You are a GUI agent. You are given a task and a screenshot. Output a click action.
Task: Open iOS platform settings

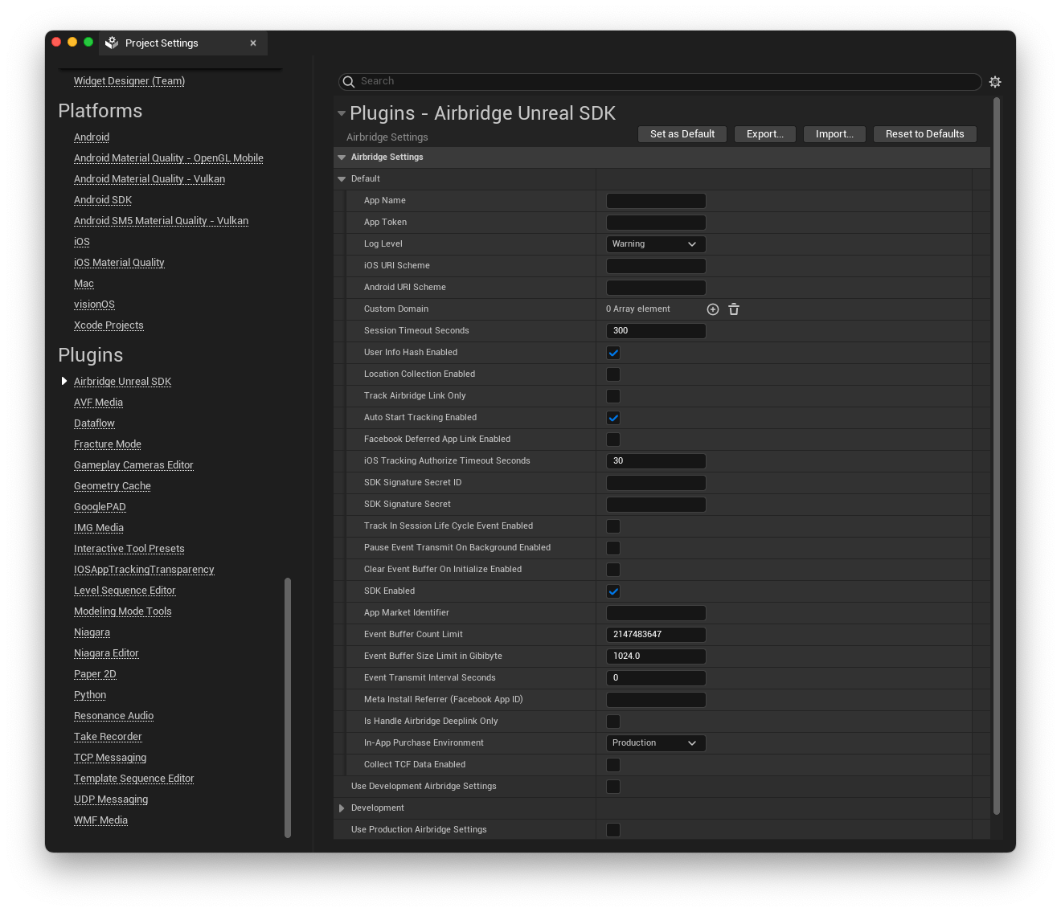82,242
